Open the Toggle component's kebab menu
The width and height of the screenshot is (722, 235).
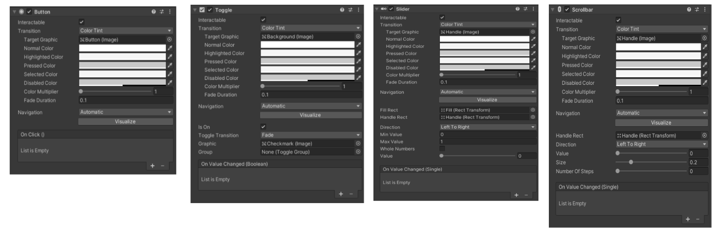[x=359, y=10]
